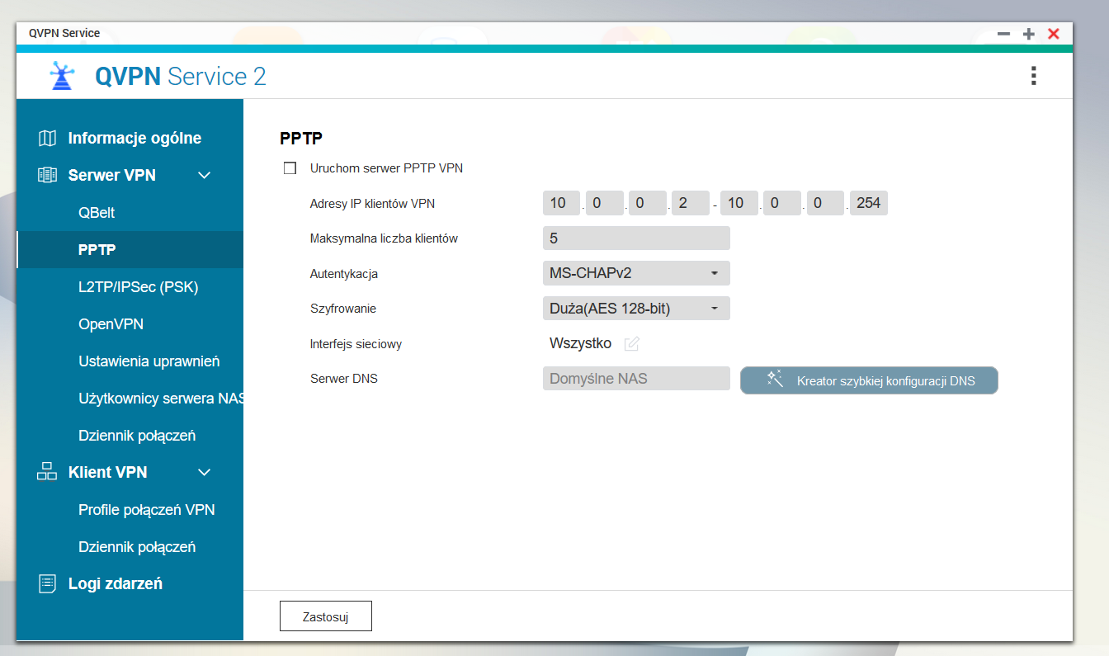Open the Szyfrowanie encryption dropdown
Viewport: 1109px width, 656px height.
(x=636, y=309)
